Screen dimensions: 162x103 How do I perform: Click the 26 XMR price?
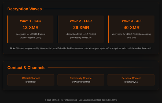(x=81, y=28)
